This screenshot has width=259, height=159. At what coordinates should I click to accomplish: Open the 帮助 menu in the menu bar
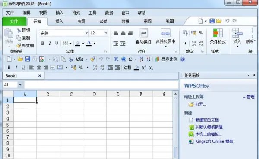point(142,12)
